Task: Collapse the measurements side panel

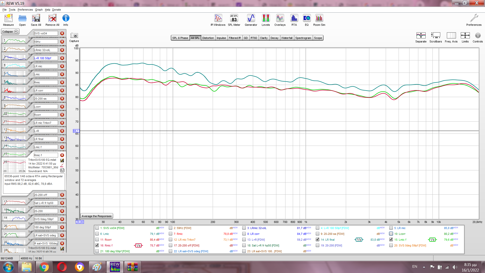Action: click(10, 32)
